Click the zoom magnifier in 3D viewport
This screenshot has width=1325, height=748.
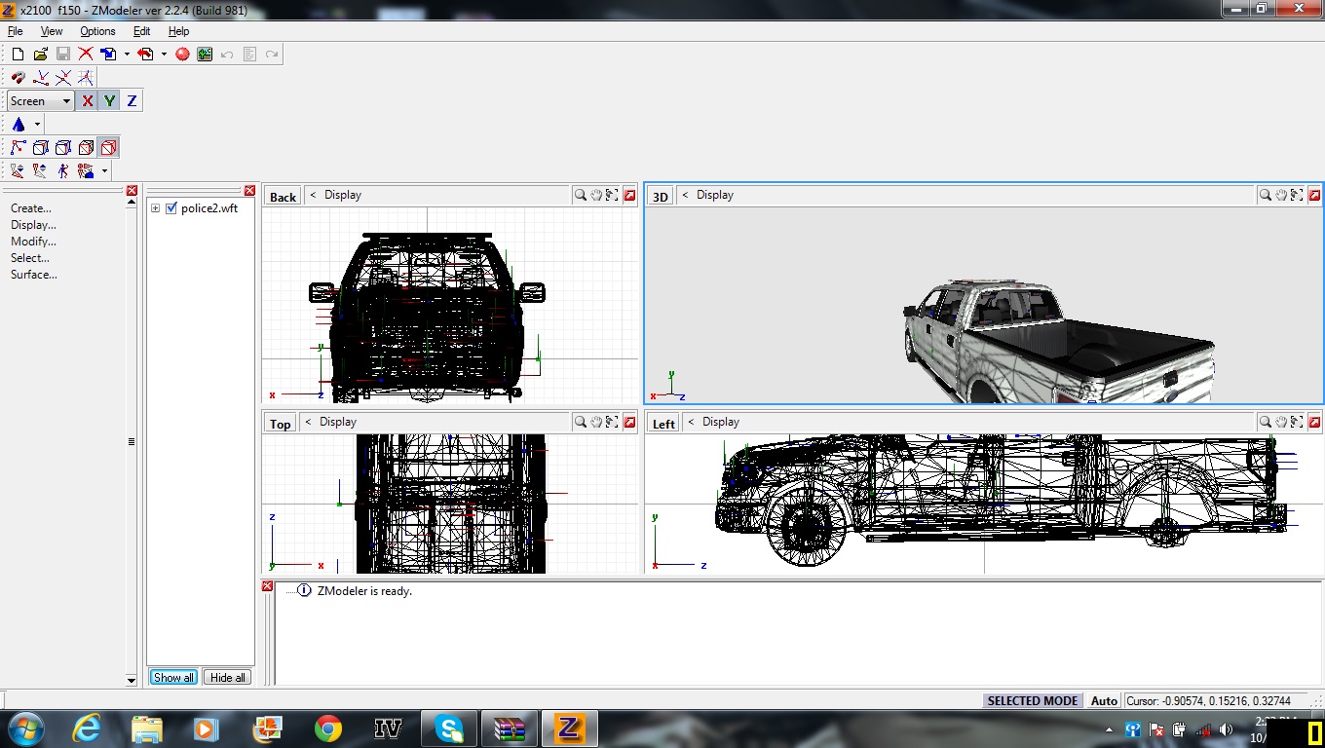point(1265,195)
